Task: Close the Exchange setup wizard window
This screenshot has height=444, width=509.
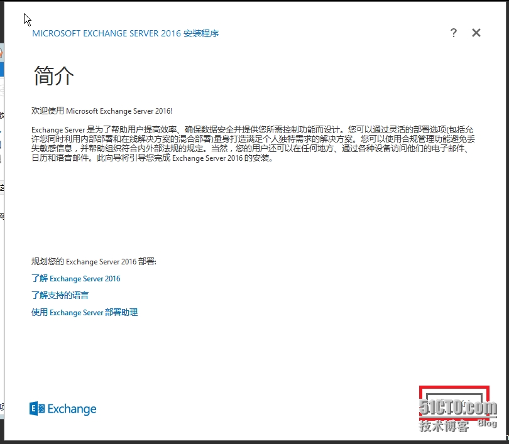Action: coord(476,33)
